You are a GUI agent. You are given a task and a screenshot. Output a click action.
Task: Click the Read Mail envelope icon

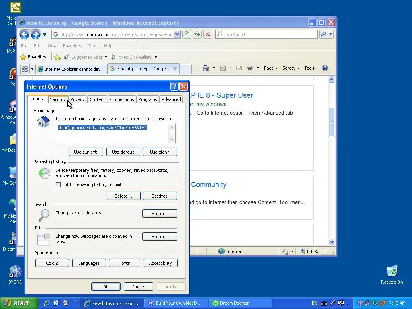[239, 68]
